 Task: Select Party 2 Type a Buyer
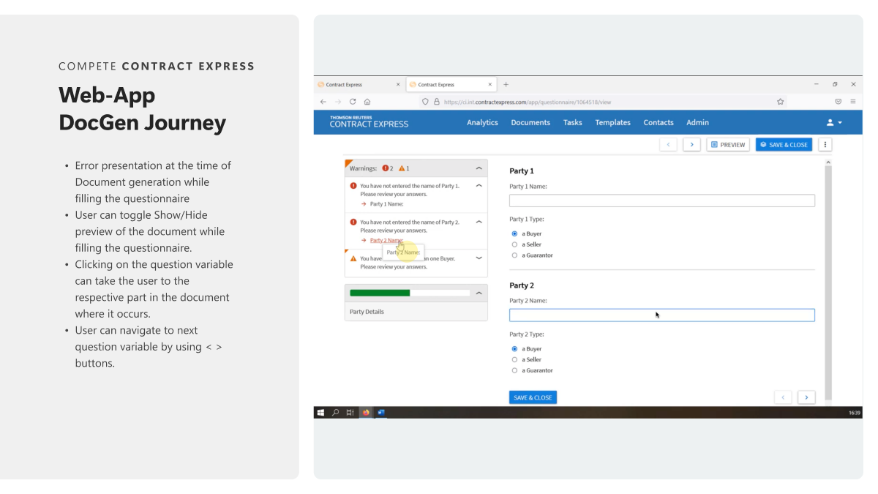(x=514, y=349)
